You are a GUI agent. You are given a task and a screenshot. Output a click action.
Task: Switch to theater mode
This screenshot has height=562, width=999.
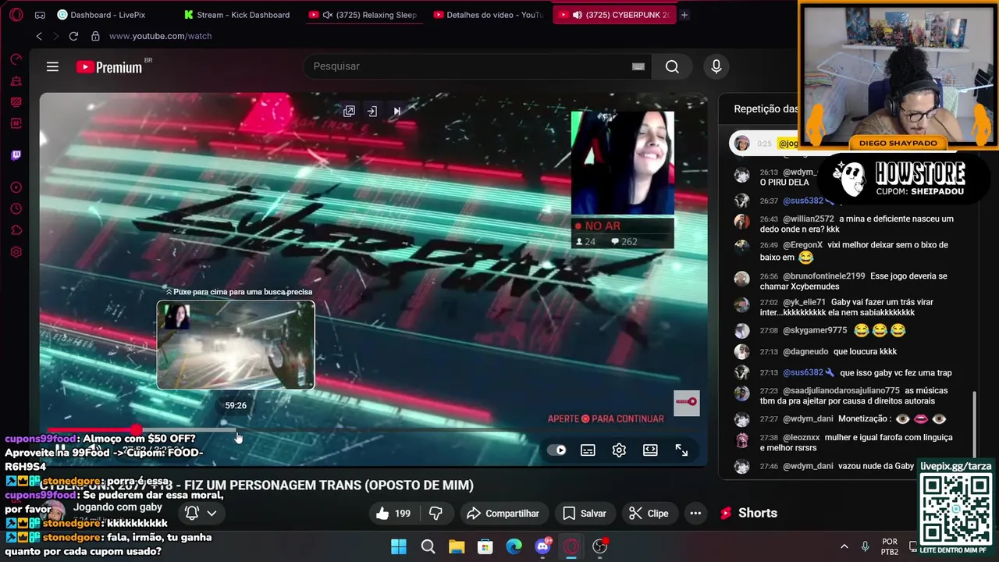coord(650,450)
